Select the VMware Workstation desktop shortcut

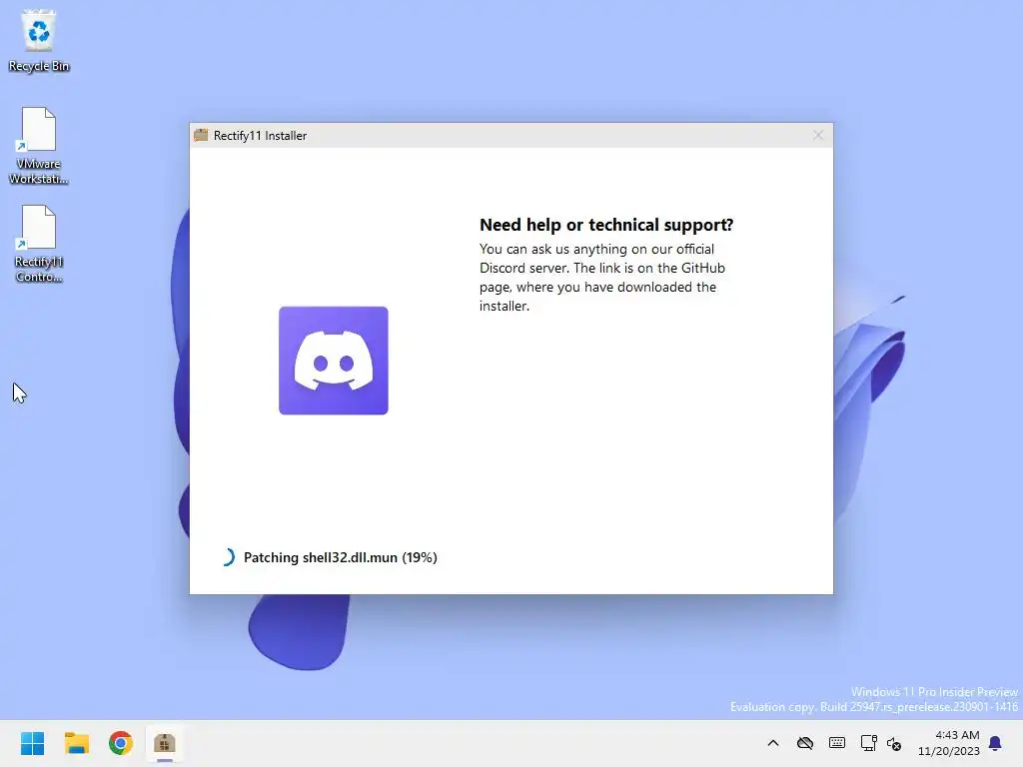tap(39, 146)
